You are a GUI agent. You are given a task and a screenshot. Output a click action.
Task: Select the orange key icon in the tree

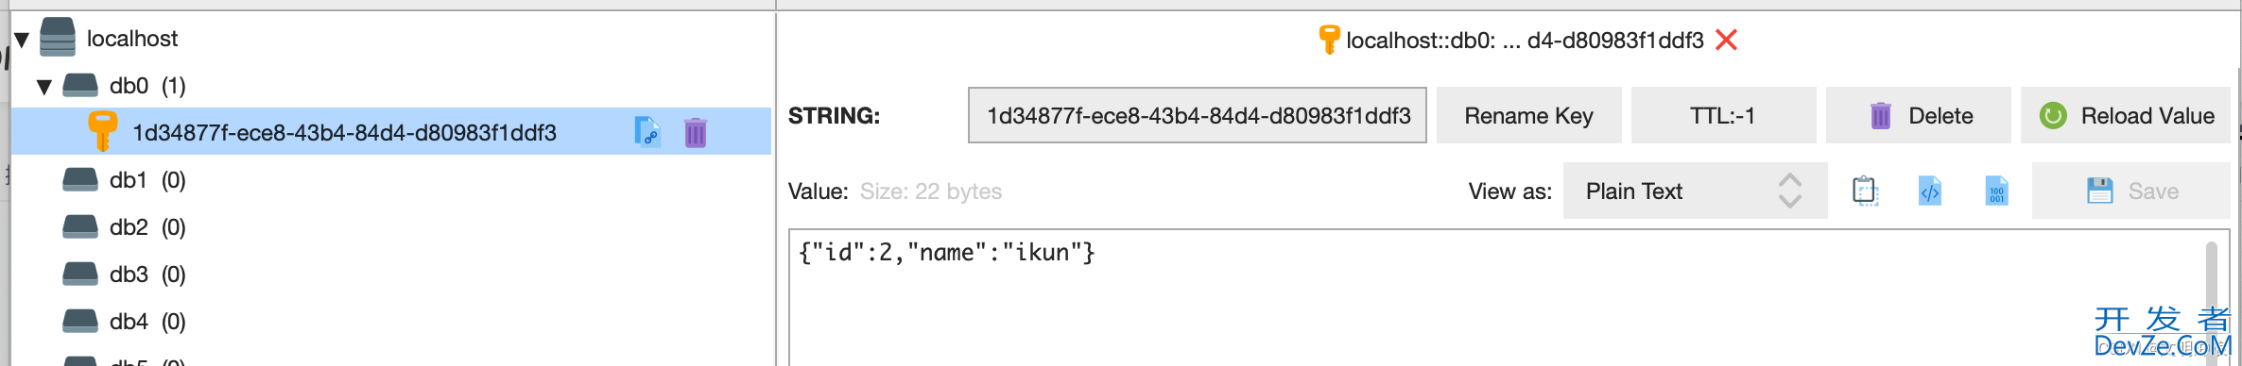coord(102,131)
